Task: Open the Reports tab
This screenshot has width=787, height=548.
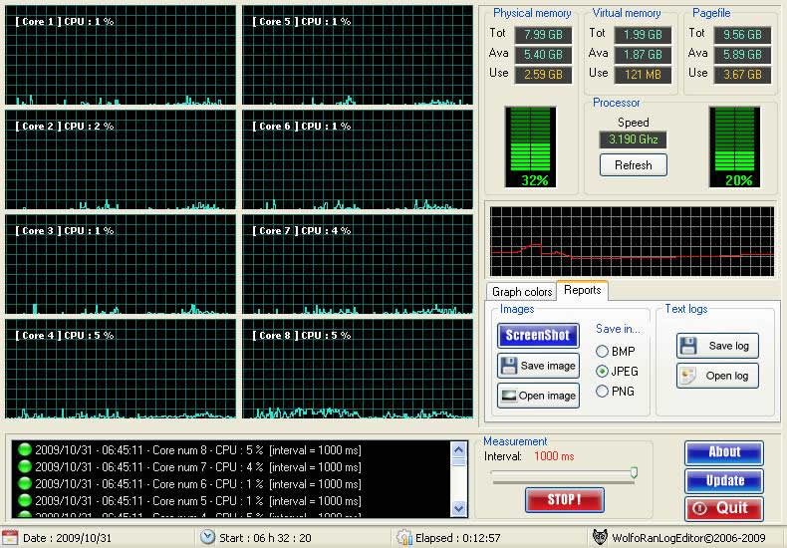Action: [x=582, y=290]
